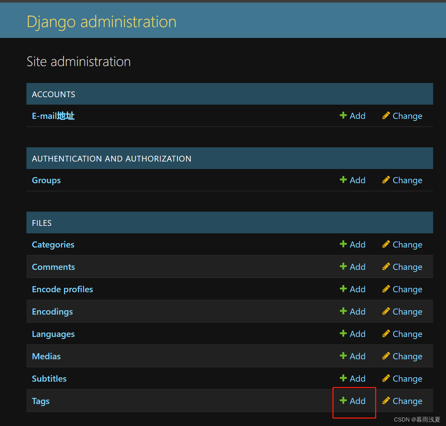Open the AUTHENTICATION AND AUTHORIZATION section header
This screenshot has width=446, height=426.
click(111, 158)
